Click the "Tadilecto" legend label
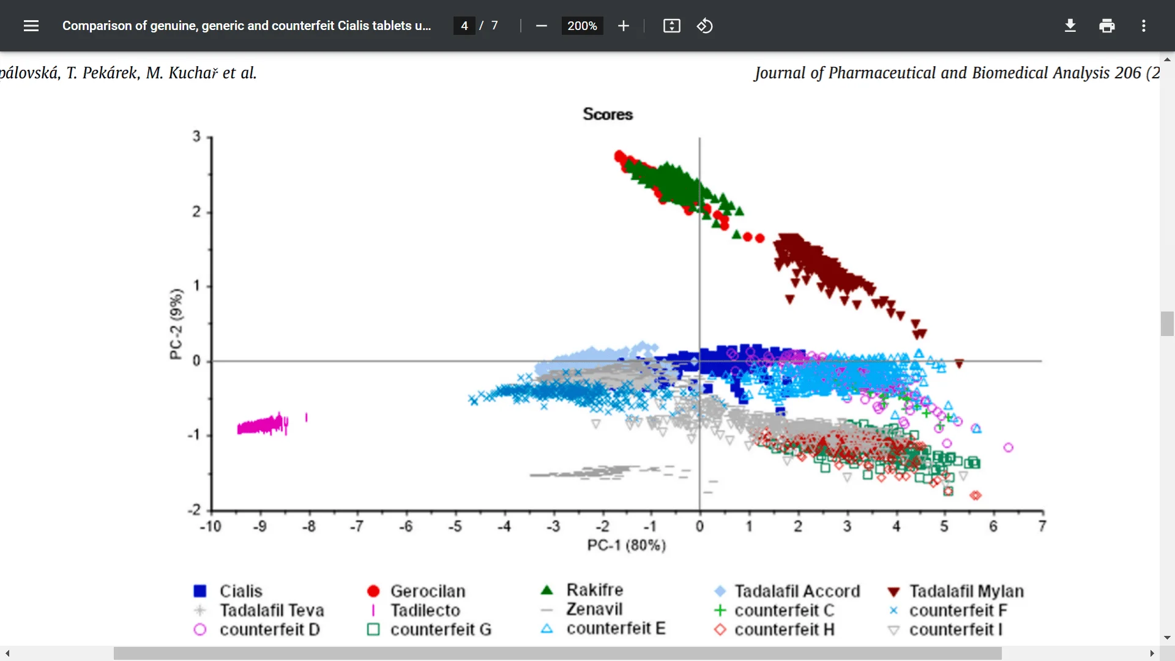The height and width of the screenshot is (661, 1175). pyautogui.click(x=425, y=610)
